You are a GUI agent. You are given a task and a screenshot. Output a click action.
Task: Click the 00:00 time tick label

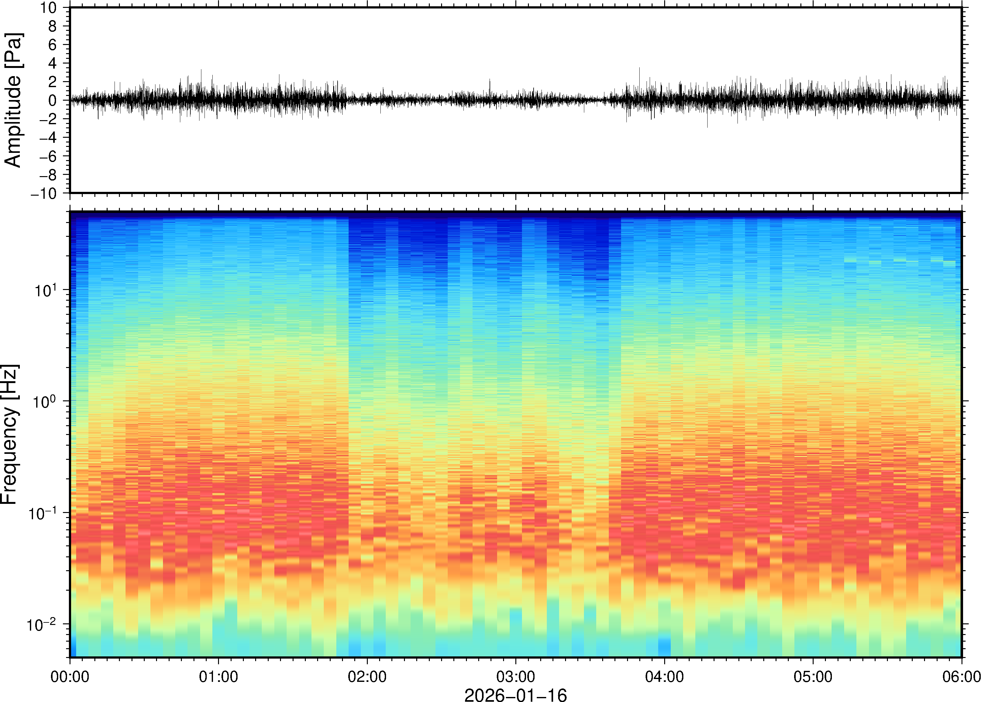coord(70,677)
